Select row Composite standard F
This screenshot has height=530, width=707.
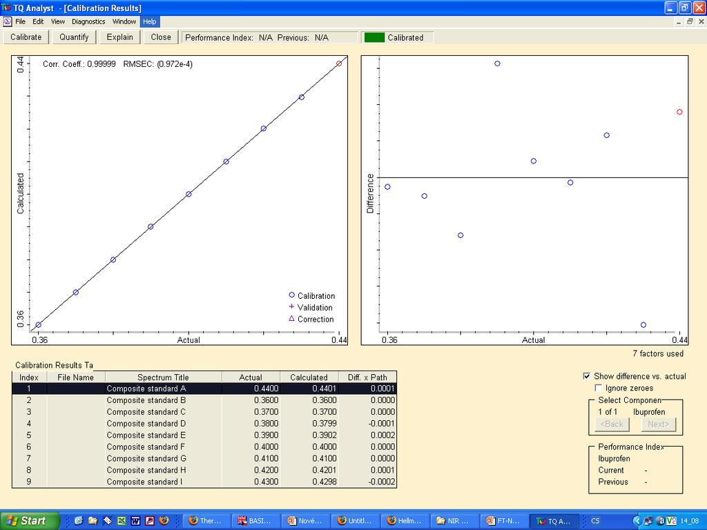(204, 447)
